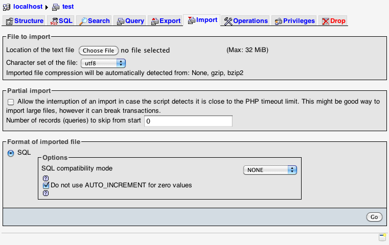Follow the localhost breadcrumb link
Viewport: 389px width, 245px height.
28,7
